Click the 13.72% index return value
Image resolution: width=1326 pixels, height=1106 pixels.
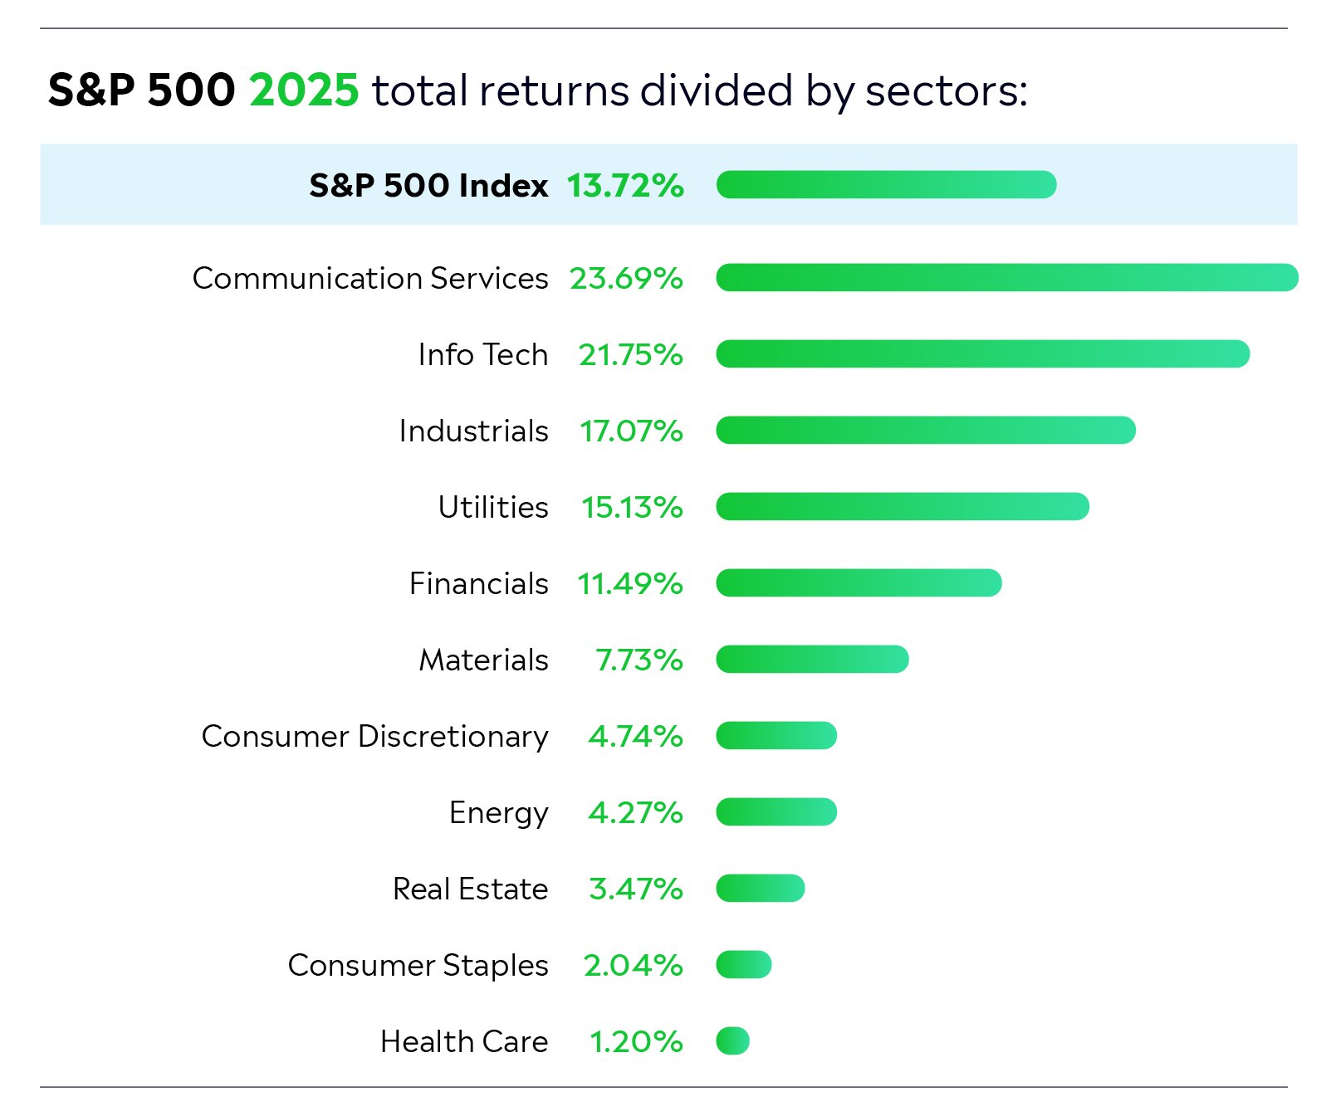(x=625, y=185)
